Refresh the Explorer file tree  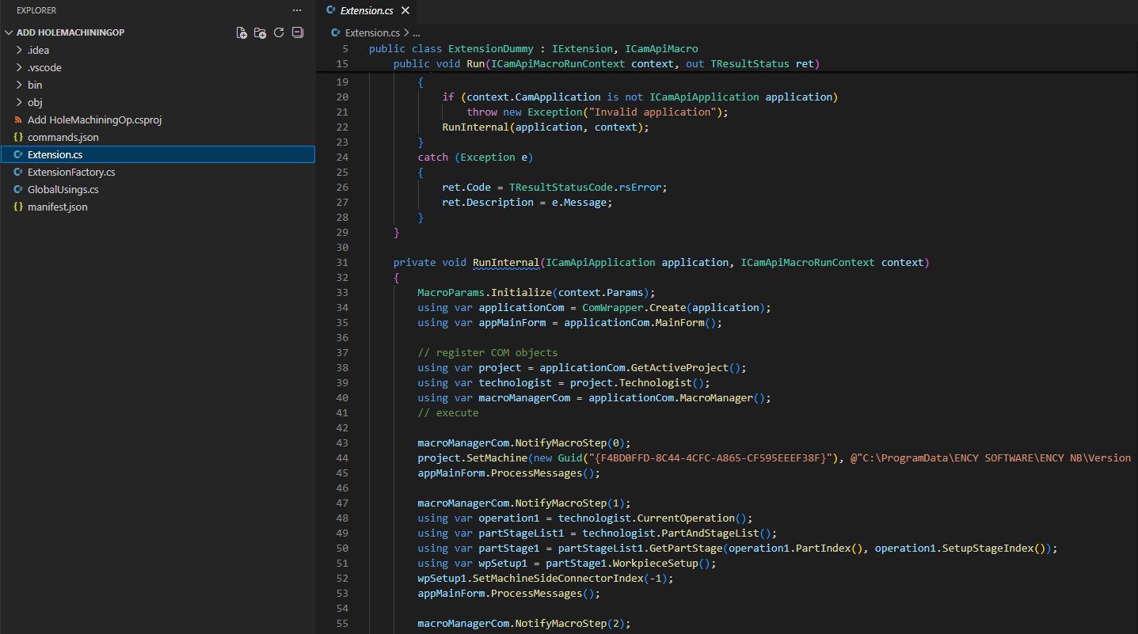click(x=279, y=32)
